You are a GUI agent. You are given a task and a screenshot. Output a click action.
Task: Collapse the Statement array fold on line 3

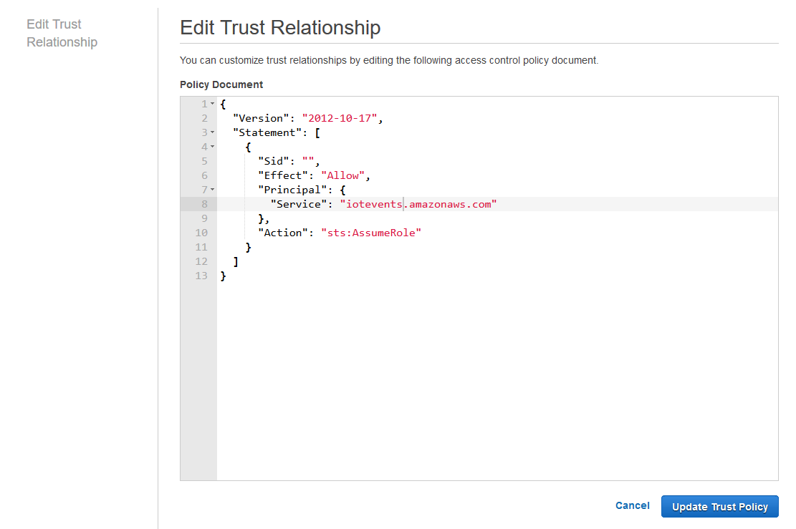212,133
